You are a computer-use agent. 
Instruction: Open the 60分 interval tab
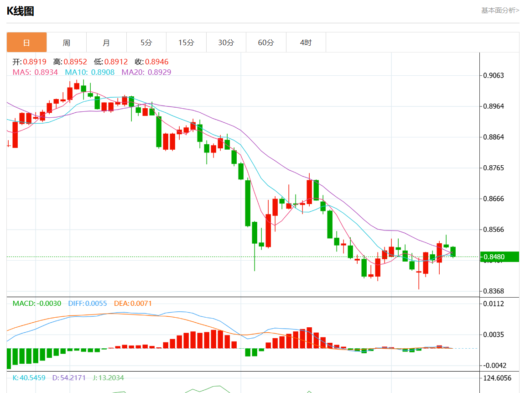[266, 42]
